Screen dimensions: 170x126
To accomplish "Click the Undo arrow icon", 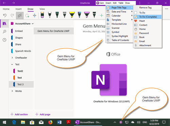I will tap(5, 15).
